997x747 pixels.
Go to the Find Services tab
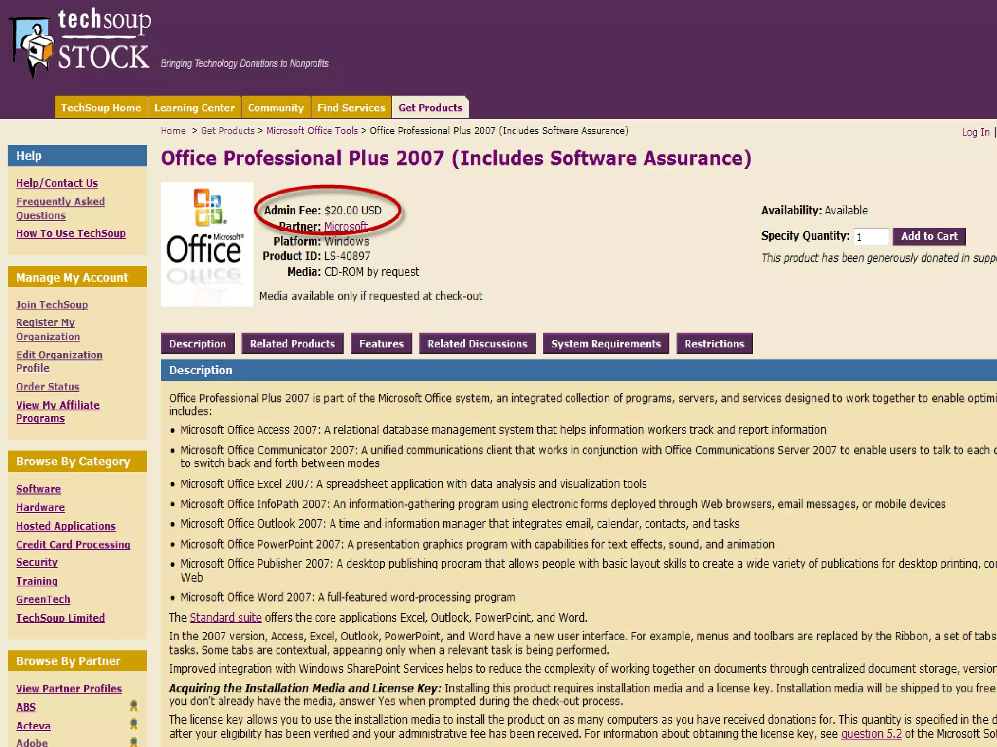[351, 107]
